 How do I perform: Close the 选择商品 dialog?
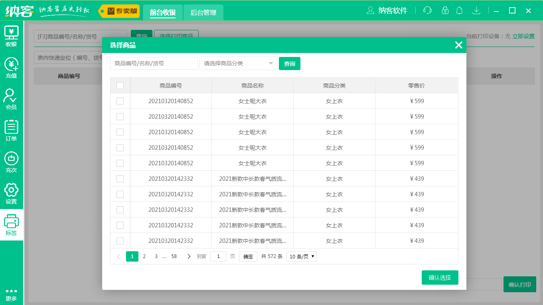(458, 45)
